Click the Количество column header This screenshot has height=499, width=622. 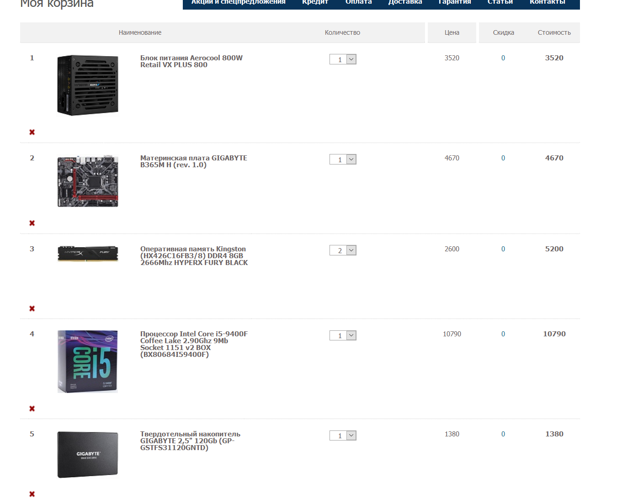342,32
